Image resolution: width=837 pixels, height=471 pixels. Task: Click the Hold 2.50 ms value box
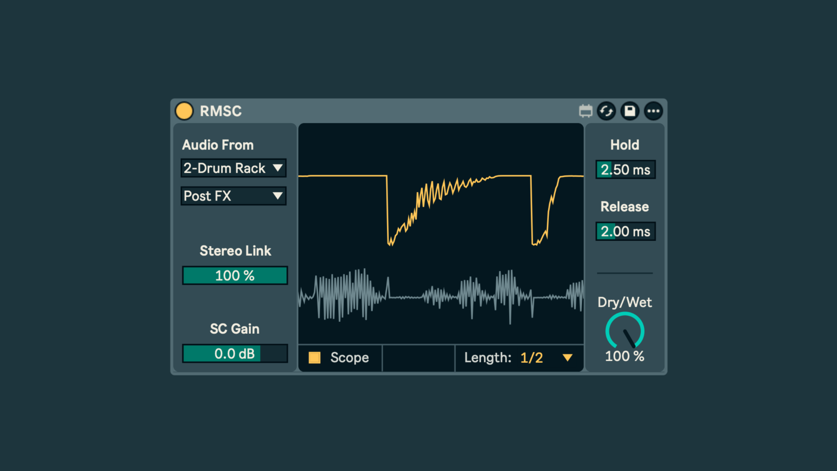point(626,170)
